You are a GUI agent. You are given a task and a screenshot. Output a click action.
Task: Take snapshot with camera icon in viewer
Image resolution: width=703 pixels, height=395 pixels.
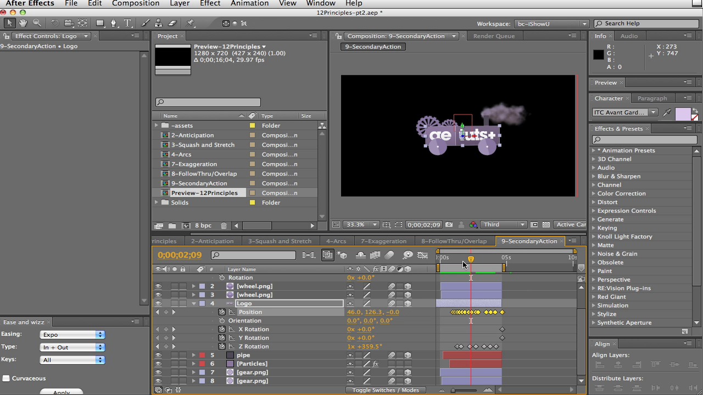click(449, 224)
